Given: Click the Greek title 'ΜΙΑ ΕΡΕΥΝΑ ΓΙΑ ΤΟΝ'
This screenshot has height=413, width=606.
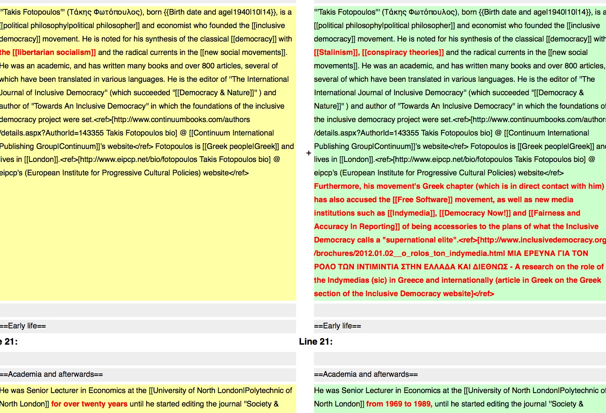Looking at the screenshot, I should [548, 253].
